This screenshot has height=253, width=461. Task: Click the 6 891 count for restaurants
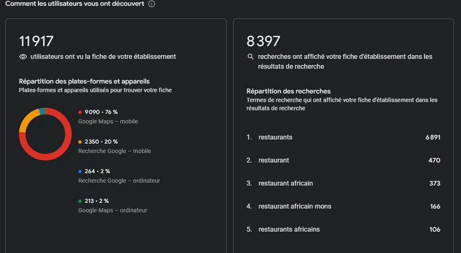click(x=433, y=137)
